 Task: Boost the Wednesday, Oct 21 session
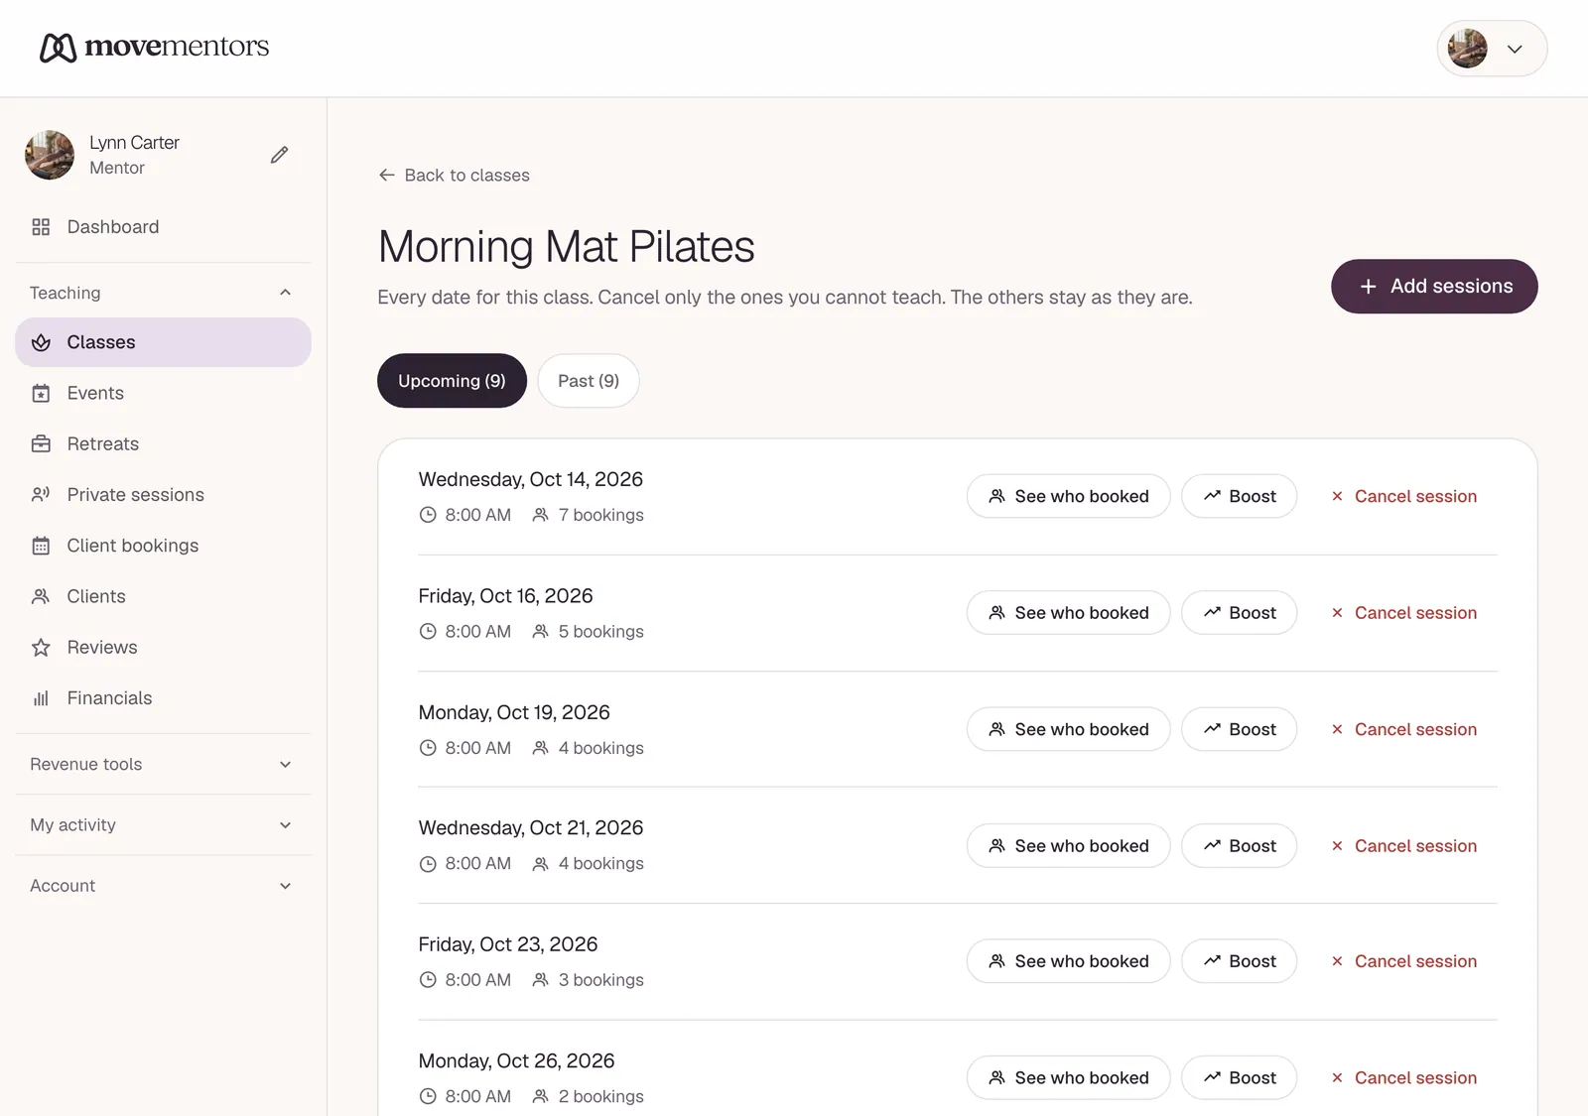[x=1239, y=846]
